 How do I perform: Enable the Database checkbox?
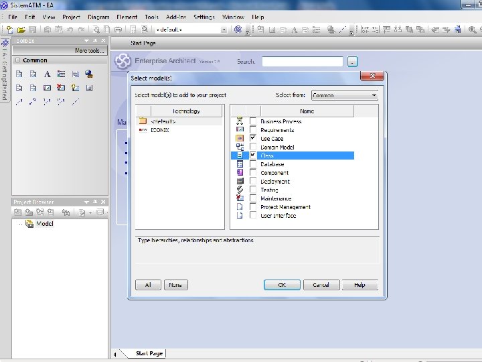(x=252, y=164)
